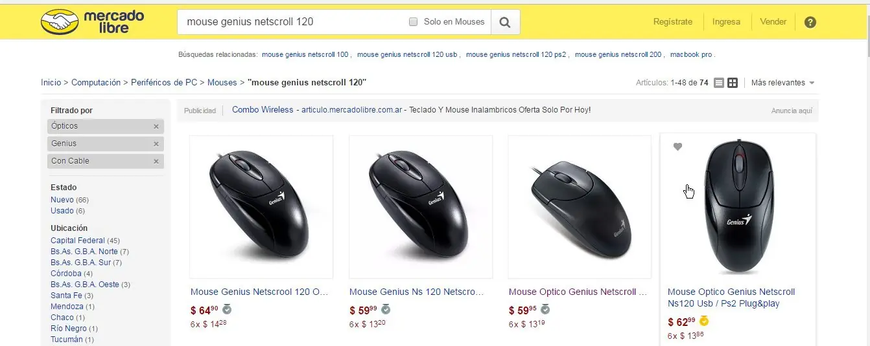The width and height of the screenshot is (870, 346).
Task: Open the first Genius mouse product image
Action: coord(261,206)
